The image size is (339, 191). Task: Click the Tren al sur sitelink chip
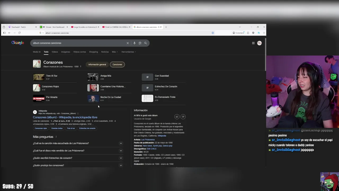(71, 128)
